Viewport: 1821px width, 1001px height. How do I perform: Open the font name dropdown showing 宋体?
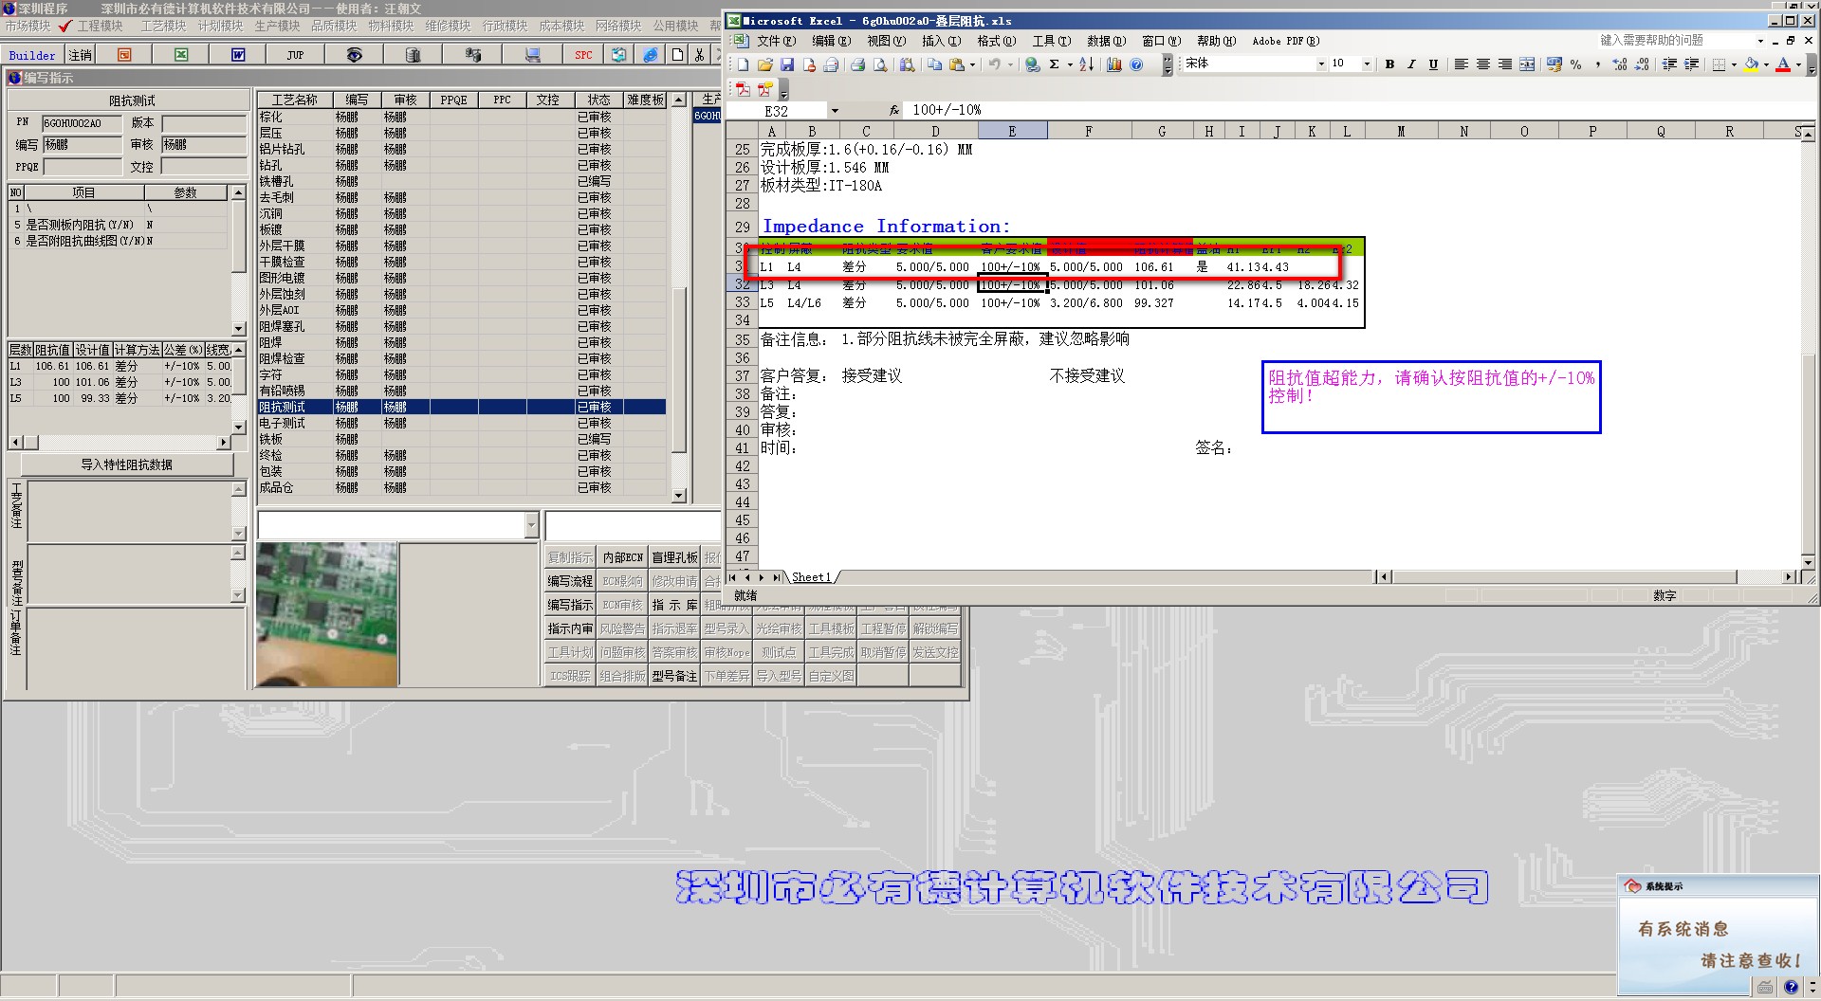click(1321, 64)
